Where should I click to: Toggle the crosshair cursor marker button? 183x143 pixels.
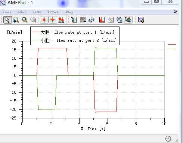53,20
